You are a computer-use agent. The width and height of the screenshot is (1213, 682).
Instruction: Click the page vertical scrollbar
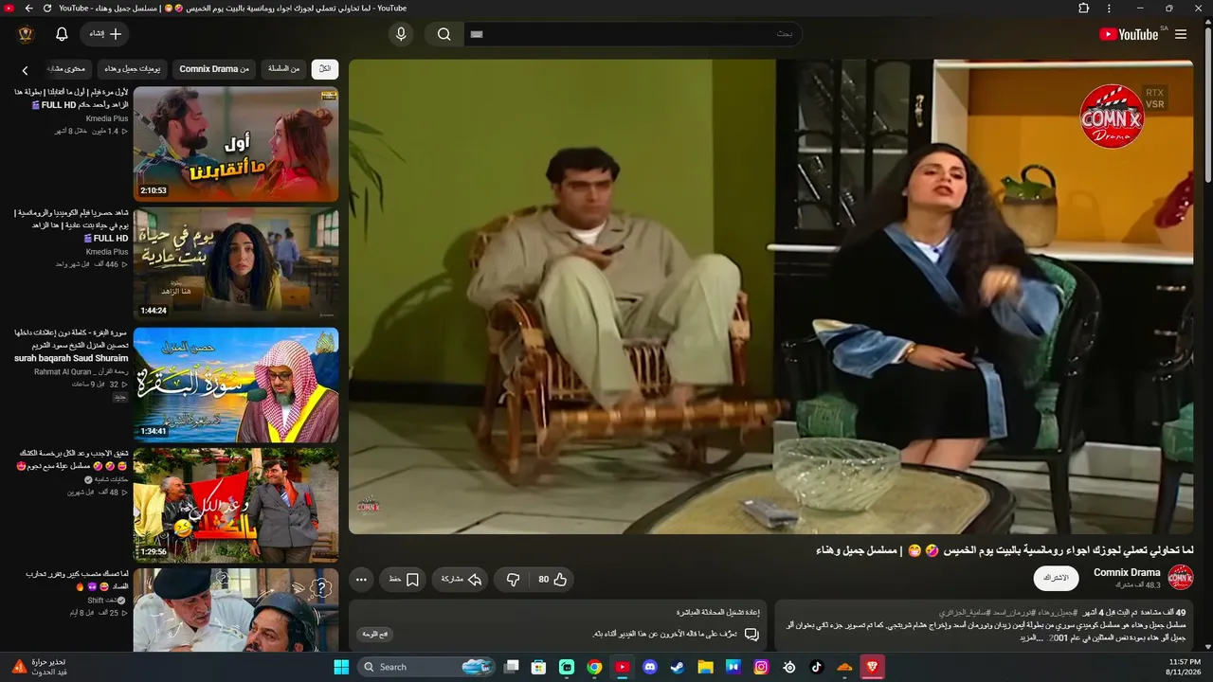(1207, 104)
